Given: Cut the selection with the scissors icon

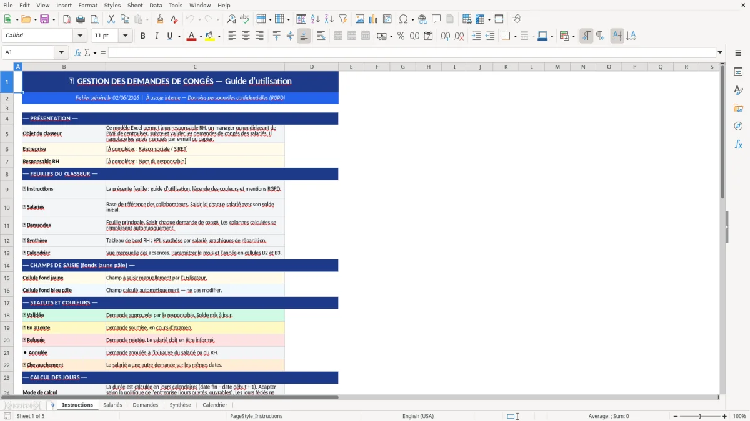Looking at the screenshot, I should (x=111, y=19).
